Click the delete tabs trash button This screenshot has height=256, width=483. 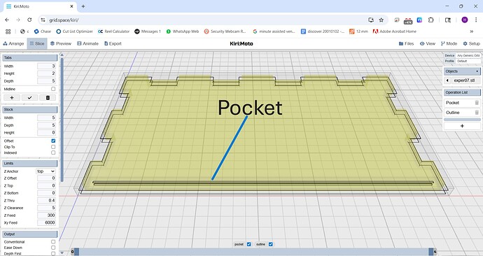pos(48,97)
